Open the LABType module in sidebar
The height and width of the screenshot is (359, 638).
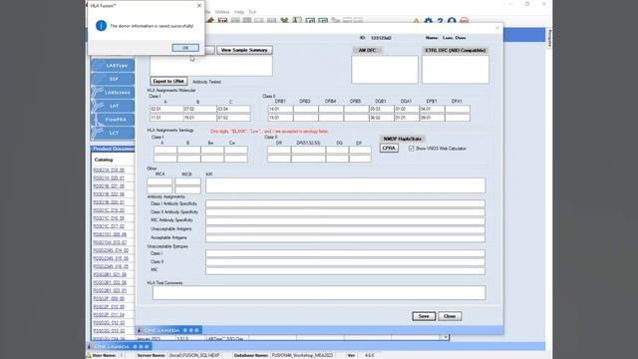coord(113,66)
